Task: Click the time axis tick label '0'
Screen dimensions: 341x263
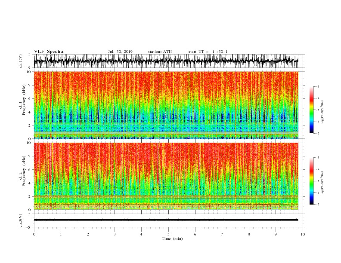Action: coord(34,234)
